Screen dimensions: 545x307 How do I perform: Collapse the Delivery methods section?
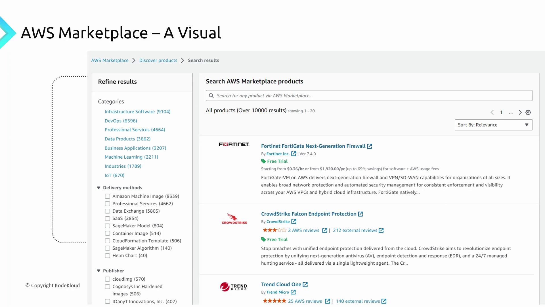(99, 188)
